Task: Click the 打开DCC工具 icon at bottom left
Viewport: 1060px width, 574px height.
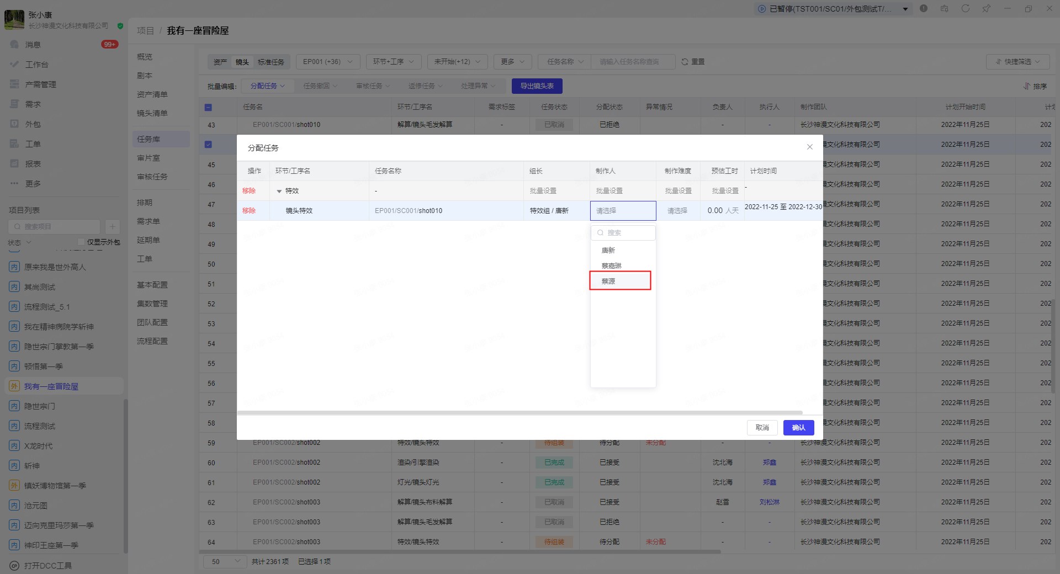Action: point(14,566)
